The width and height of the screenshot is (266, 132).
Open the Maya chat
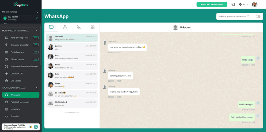pyautogui.click(x=72, y=85)
